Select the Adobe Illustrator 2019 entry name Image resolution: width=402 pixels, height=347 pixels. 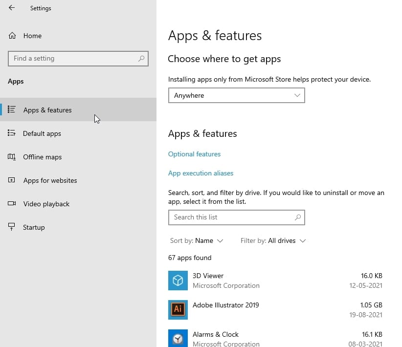[226, 305]
